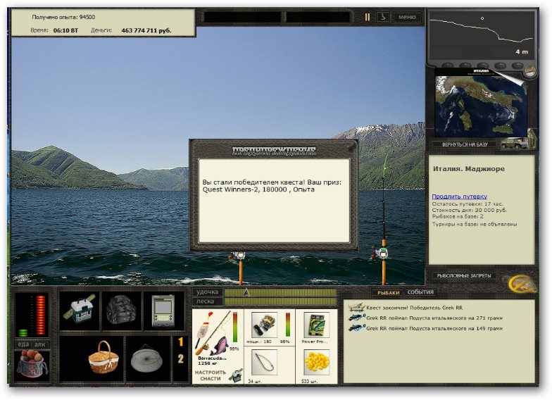
Task: Open the меню button
Action: 407,17
